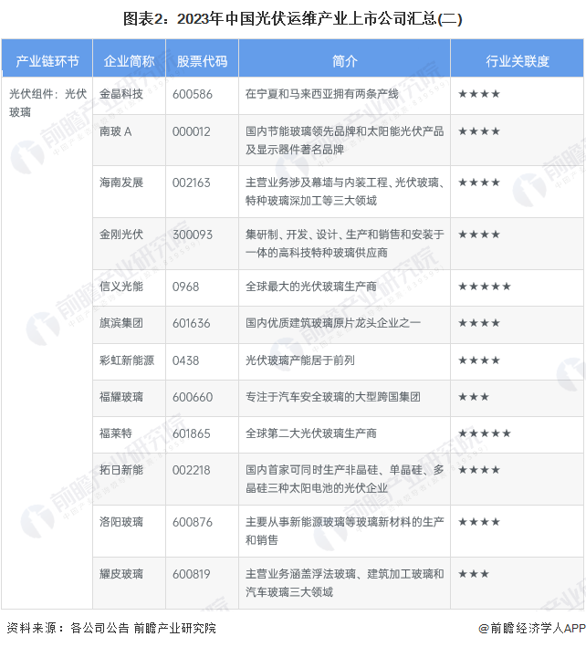Click description starting '国内首家可同时生产非晶硅'

point(345,479)
